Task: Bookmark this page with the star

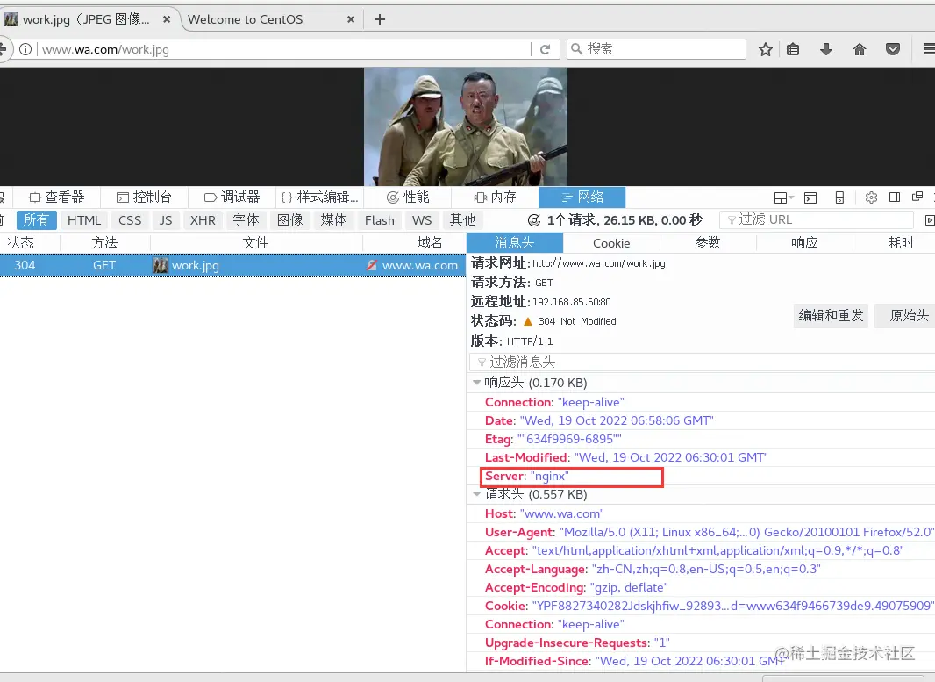Action: coord(764,50)
